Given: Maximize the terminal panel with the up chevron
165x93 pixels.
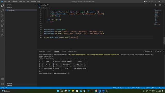Looking at the screenshot, I should pos(161,51).
